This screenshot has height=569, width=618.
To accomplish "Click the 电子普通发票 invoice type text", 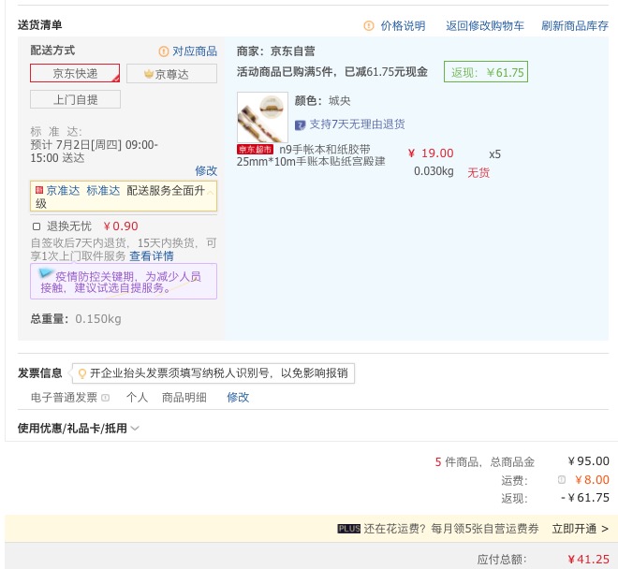I will 64,397.
